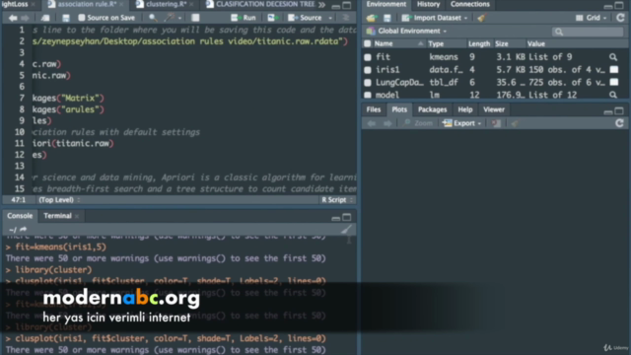Inspect fit object with magnifier icon
The image size is (631, 355).
613,57
